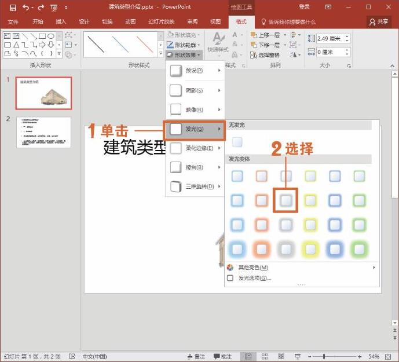The width and height of the screenshot is (399, 362).
Task: Click the 登录 sign-in link
Action: pos(305,7)
